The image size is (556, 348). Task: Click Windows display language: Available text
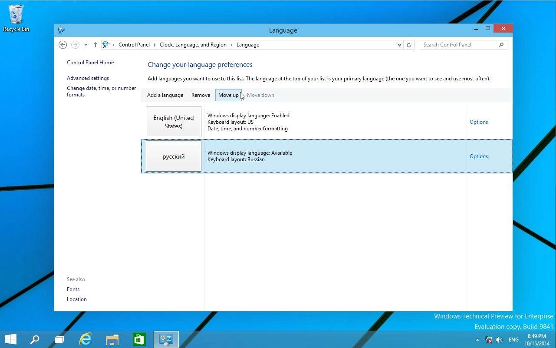[x=250, y=153]
